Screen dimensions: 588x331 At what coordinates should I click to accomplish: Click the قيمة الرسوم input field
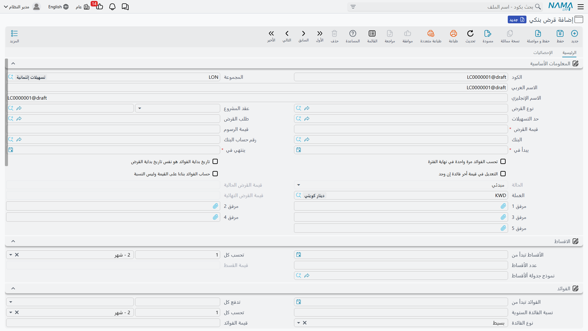(113, 129)
